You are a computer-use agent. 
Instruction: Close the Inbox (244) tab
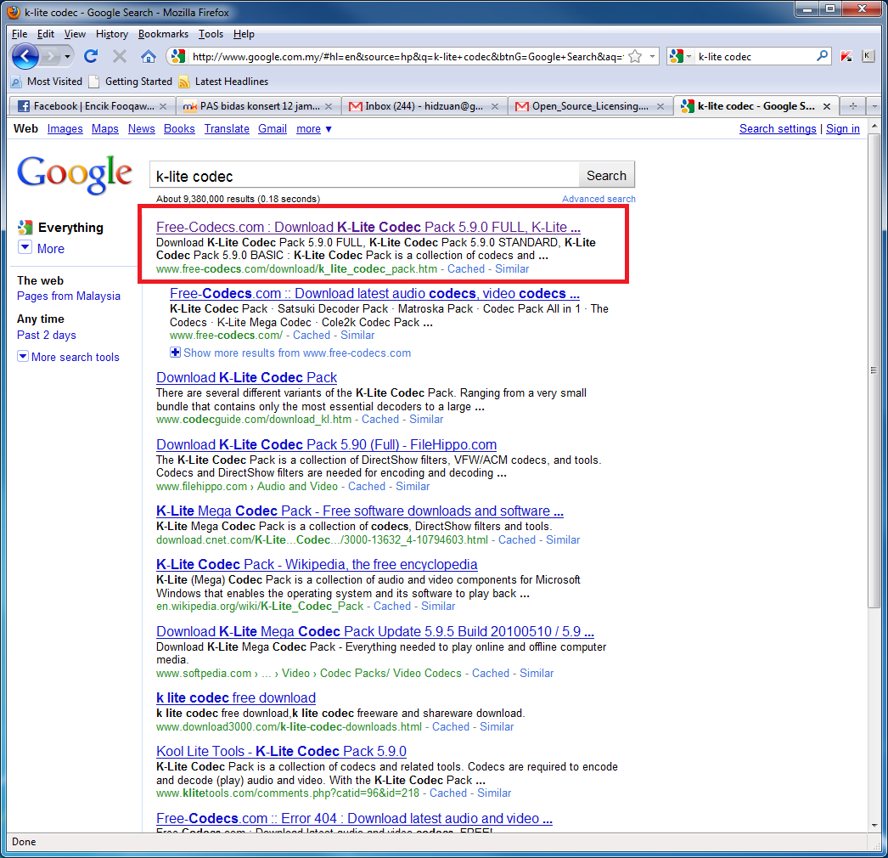(495, 106)
